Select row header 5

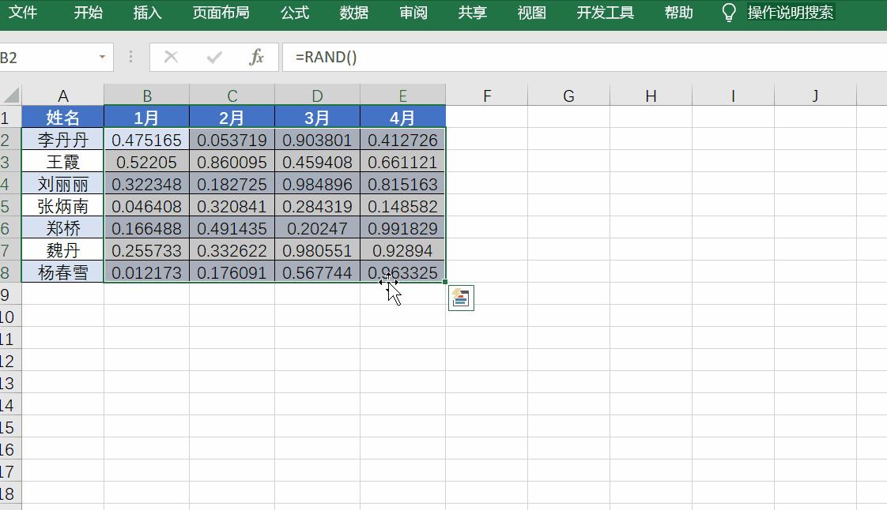tap(11, 204)
